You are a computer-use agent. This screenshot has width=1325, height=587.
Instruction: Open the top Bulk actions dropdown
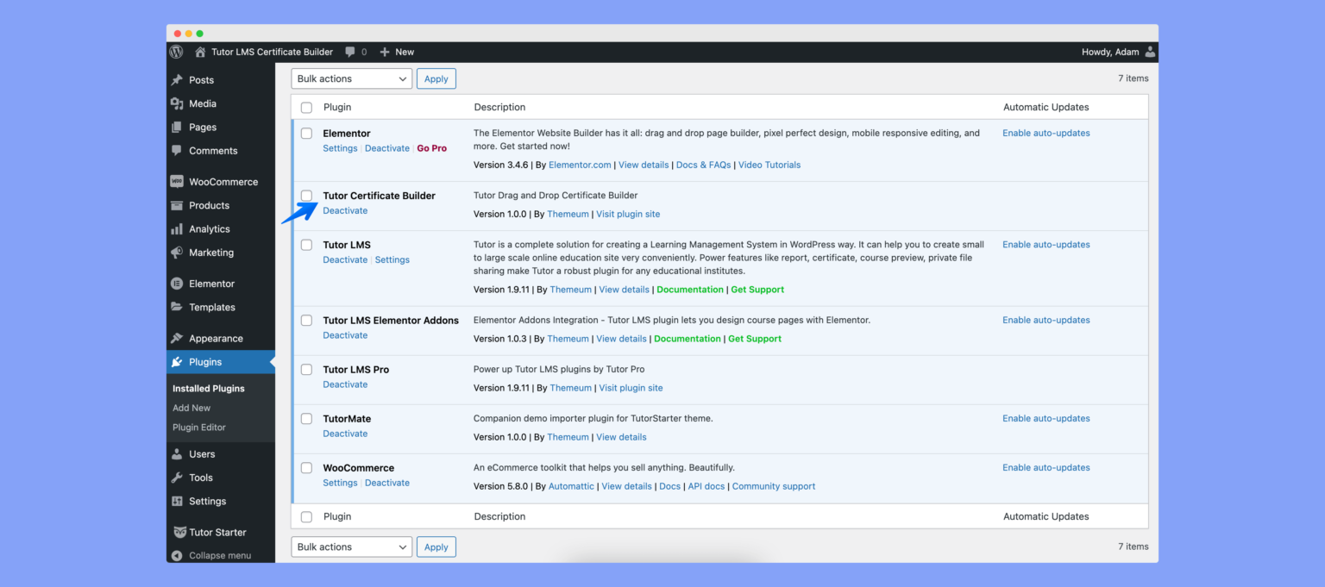(x=351, y=78)
